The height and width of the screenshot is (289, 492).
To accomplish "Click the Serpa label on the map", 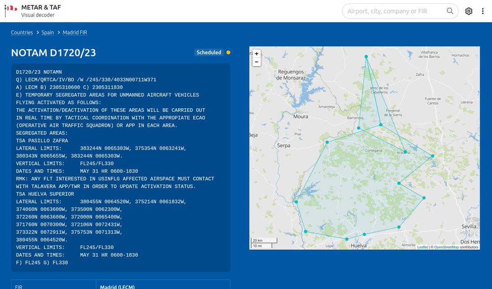I will click(x=283, y=146).
